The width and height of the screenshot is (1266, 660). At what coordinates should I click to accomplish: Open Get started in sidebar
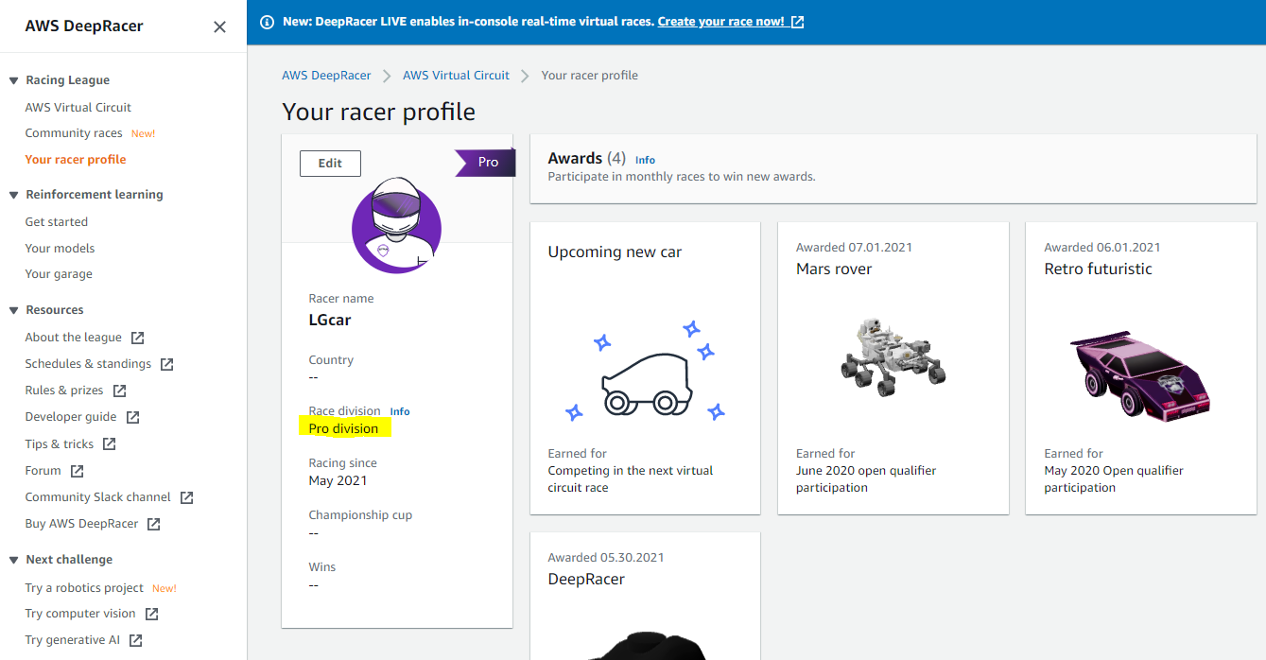pyautogui.click(x=57, y=222)
